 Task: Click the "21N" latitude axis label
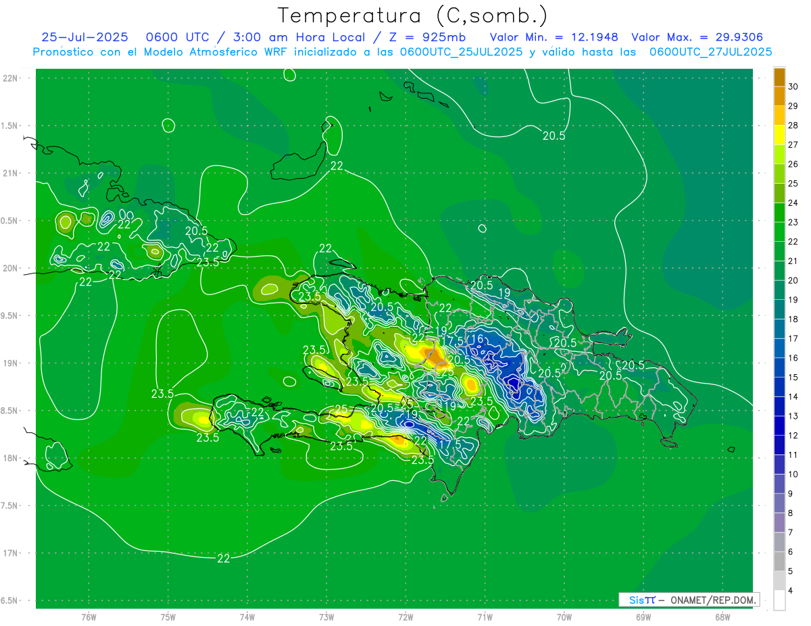tap(11, 173)
